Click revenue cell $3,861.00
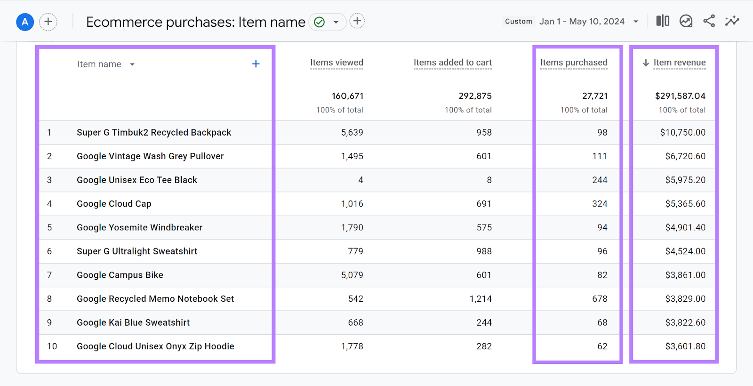 pos(685,275)
